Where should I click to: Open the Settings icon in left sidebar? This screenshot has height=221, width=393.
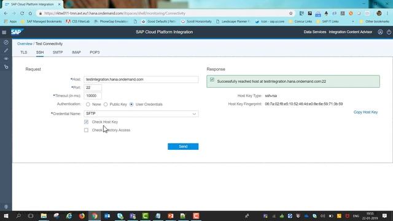coord(6,67)
